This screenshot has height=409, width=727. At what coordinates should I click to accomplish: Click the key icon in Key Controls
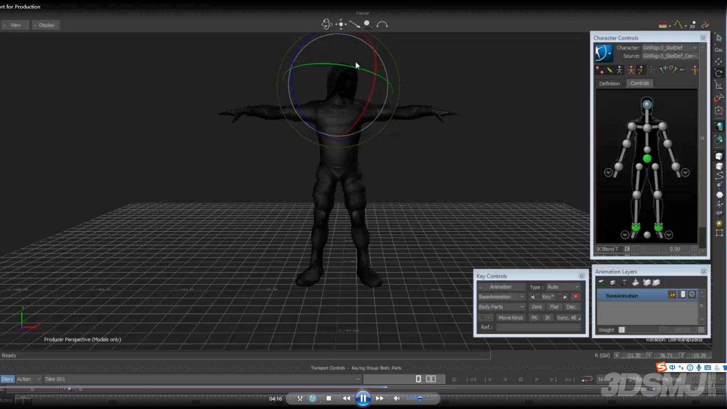point(485,318)
